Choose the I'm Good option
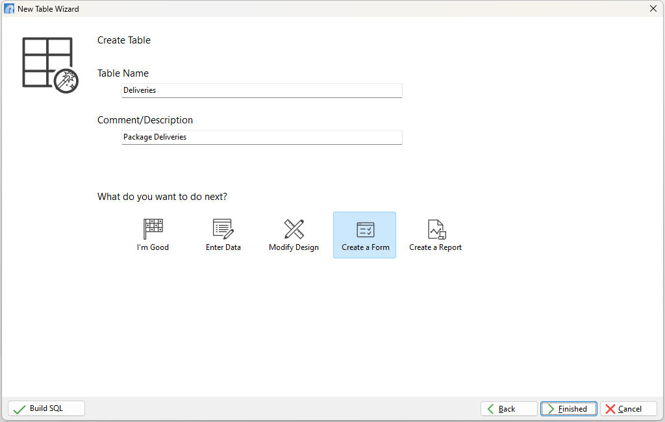Screen dimensions: 665x422 (x=153, y=235)
